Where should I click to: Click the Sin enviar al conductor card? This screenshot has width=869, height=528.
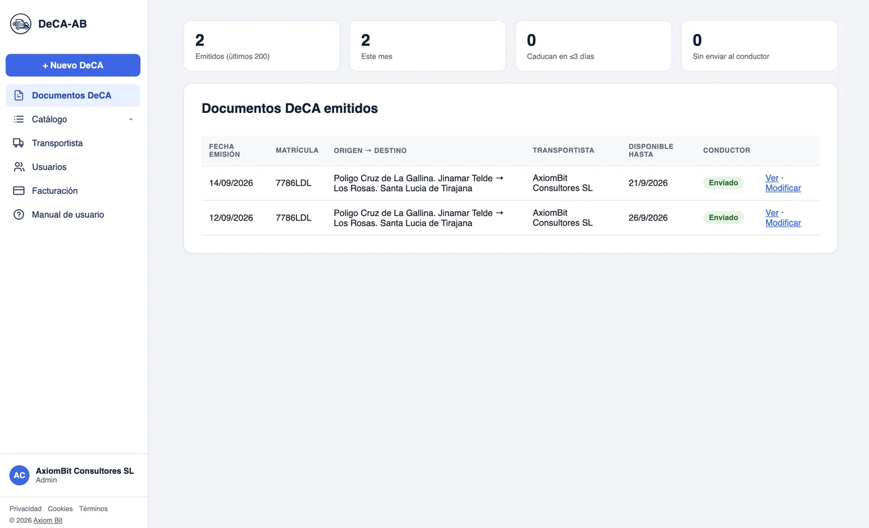759,45
